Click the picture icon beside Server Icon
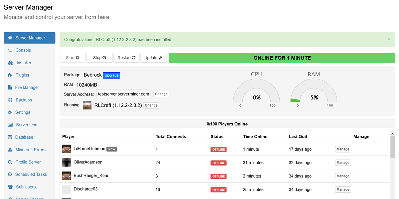 coord(10,125)
